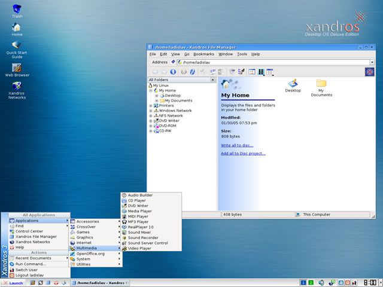The image size is (383, 287).
Task: Open Xandros Networks desktop icon
Action: (17, 86)
